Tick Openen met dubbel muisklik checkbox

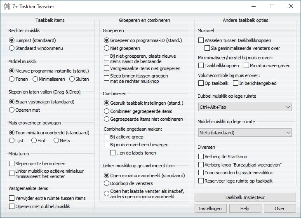pos(12,206)
